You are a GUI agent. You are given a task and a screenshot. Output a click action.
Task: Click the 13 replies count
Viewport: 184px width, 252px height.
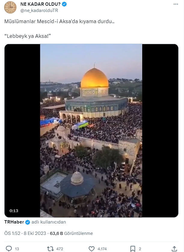coord(17,249)
